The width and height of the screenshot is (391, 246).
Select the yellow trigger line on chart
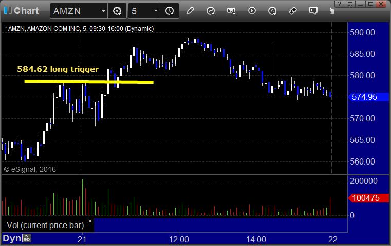pos(89,81)
